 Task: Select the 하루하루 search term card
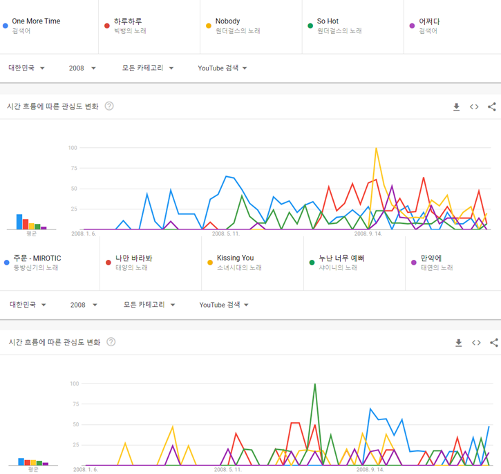(x=149, y=26)
